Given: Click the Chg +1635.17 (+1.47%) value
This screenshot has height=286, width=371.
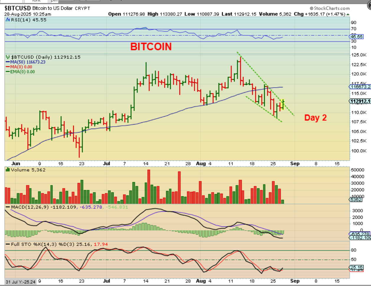Looking at the screenshot, I should (320, 14).
